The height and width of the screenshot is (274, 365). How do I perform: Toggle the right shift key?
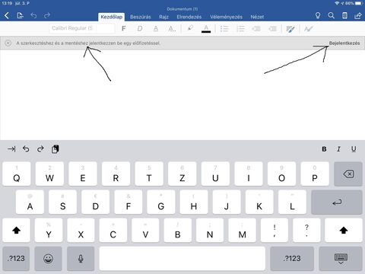coord(344,231)
